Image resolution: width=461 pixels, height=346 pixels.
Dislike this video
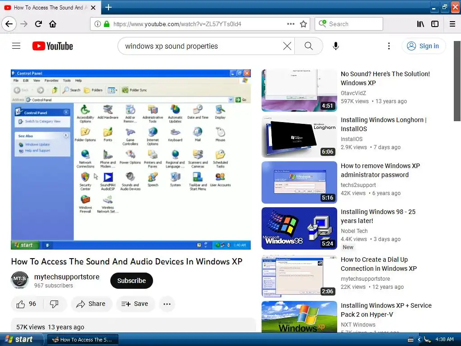[54, 304]
